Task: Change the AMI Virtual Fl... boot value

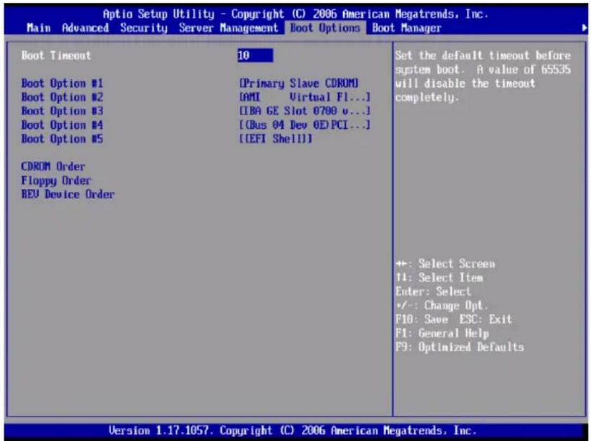Action: click(304, 97)
